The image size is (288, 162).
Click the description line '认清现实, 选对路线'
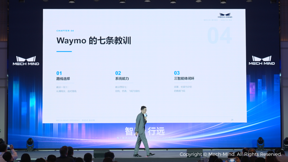(x=66, y=91)
